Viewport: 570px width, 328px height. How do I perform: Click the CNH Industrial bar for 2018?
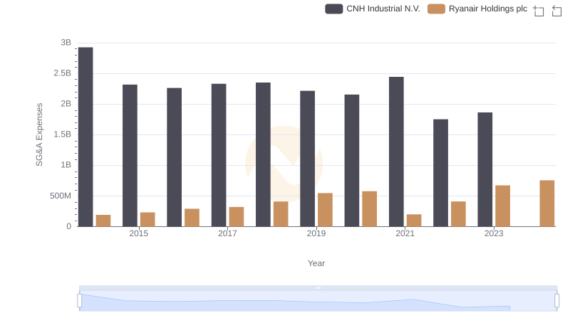(x=263, y=154)
